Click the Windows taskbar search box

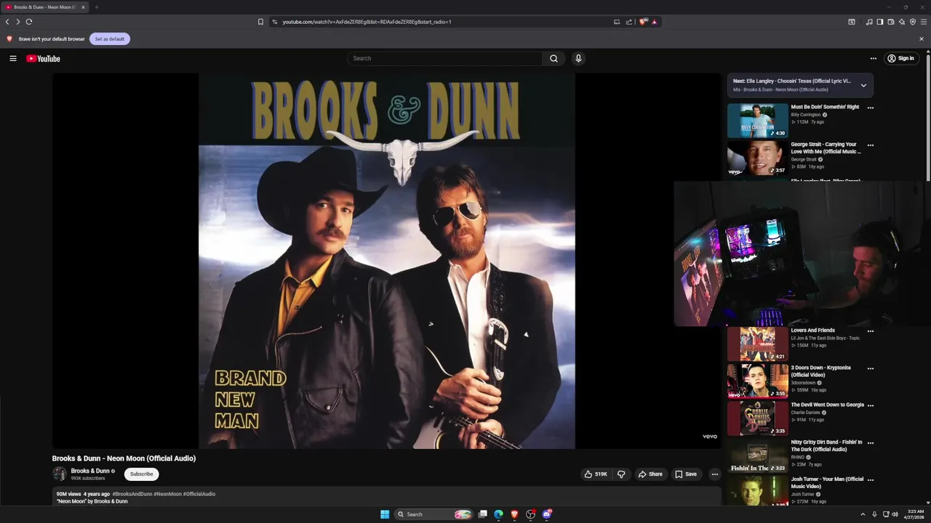(x=433, y=514)
